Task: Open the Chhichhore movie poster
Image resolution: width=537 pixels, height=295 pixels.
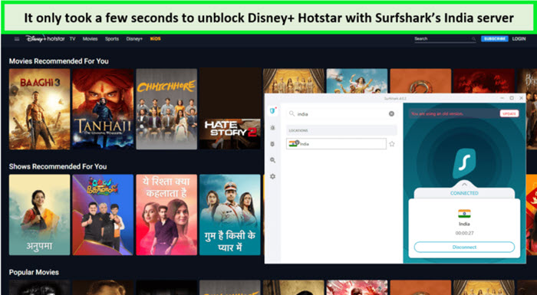Action: click(x=166, y=109)
